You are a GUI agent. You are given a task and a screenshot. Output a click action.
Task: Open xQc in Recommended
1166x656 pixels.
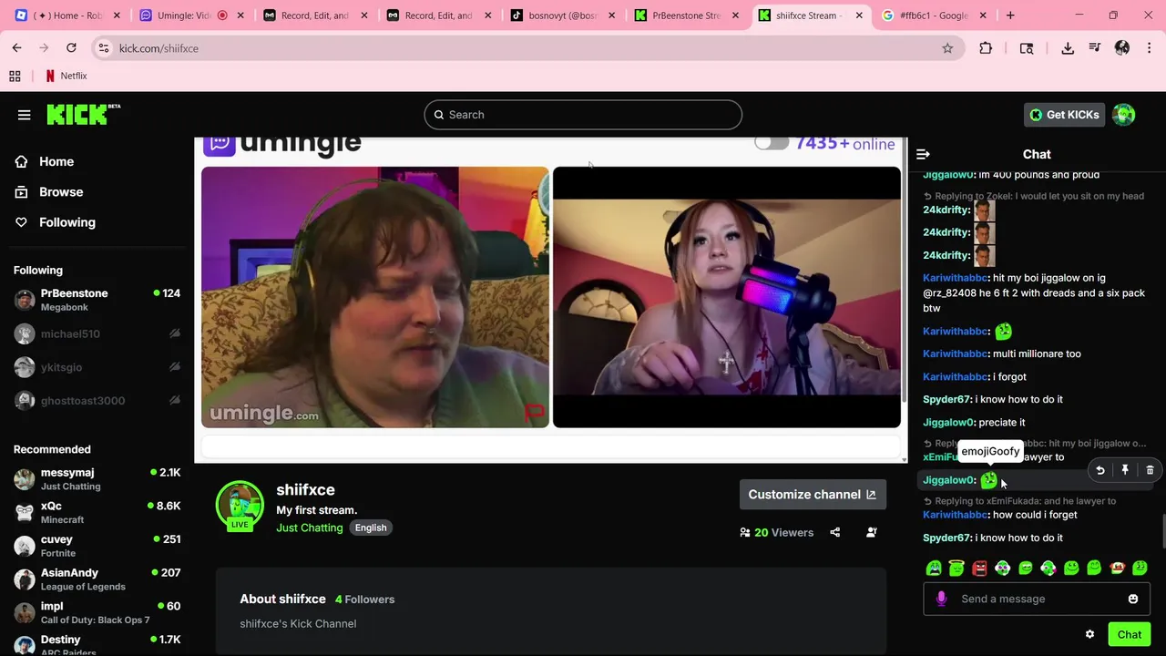[97, 513]
